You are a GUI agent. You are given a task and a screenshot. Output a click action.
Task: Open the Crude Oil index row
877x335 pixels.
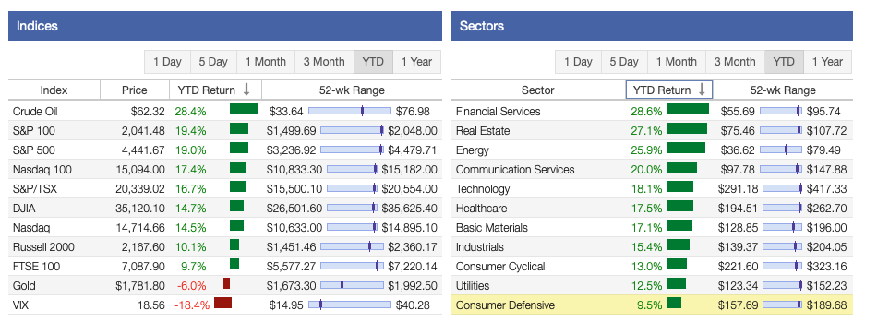tap(225, 112)
